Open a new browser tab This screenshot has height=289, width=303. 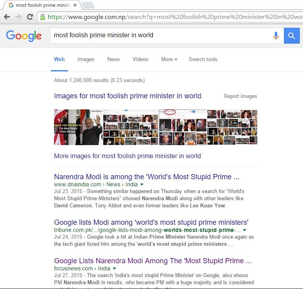click(88, 5)
